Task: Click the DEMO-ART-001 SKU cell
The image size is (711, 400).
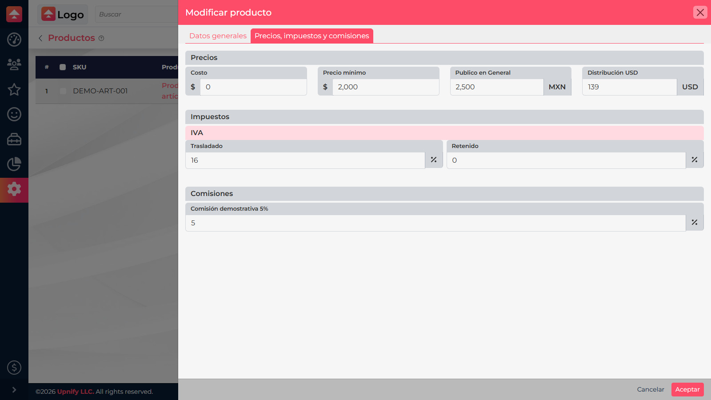Action: pyautogui.click(x=100, y=91)
